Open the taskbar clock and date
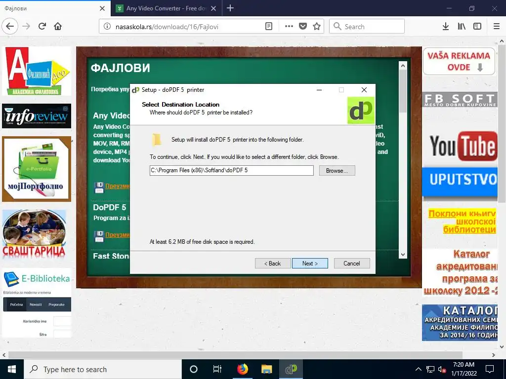This screenshot has width=506, height=379. coord(464,369)
